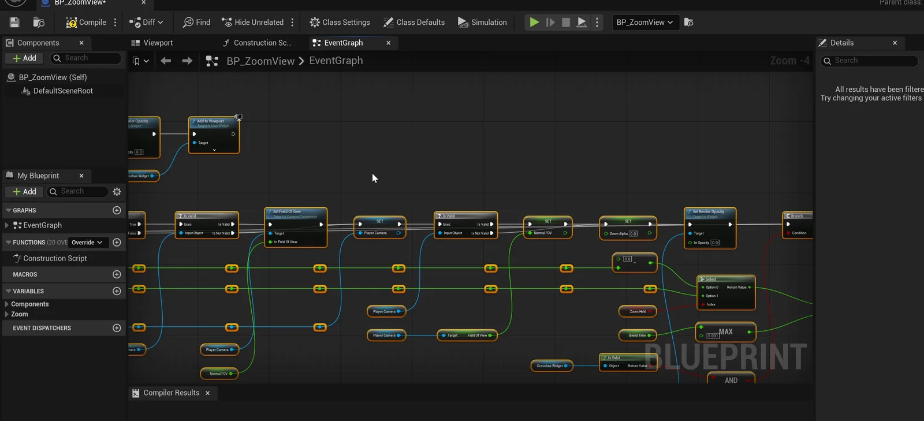Open My Blueprint settings gear
Image resolution: width=924 pixels, height=421 pixels.
click(117, 192)
